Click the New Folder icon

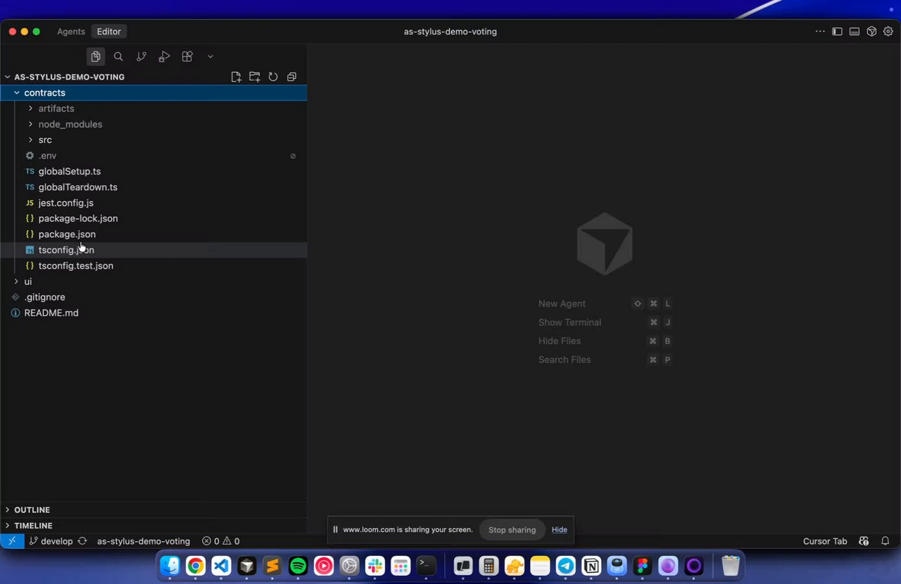click(x=255, y=77)
